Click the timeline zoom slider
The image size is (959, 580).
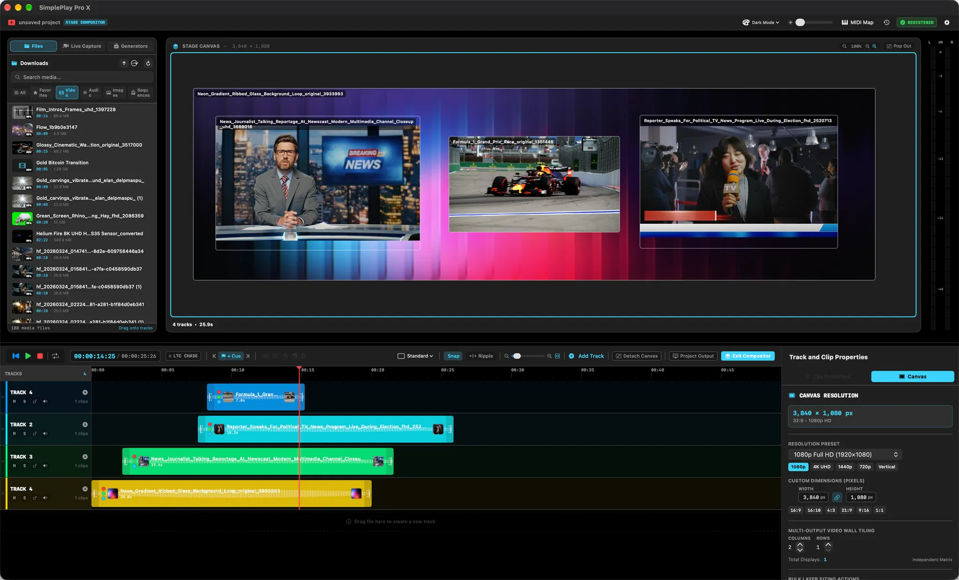pyautogui.click(x=528, y=356)
